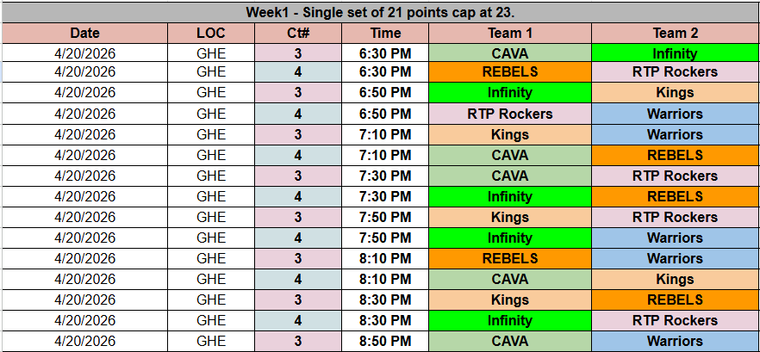This screenshot has width=760, height=352.
Task: Select Team 1 Infinity cell opposite REBELS at 7:30 PM
Action: [x=509, y=196]
